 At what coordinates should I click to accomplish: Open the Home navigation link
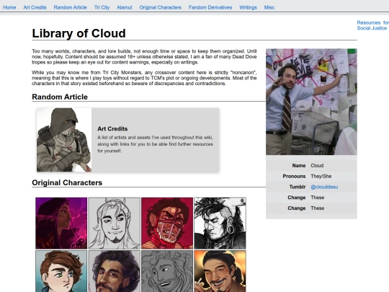coord(9,7)
